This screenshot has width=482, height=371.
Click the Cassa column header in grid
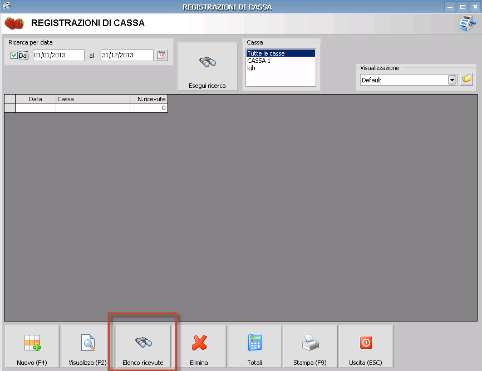click(93, 99)
